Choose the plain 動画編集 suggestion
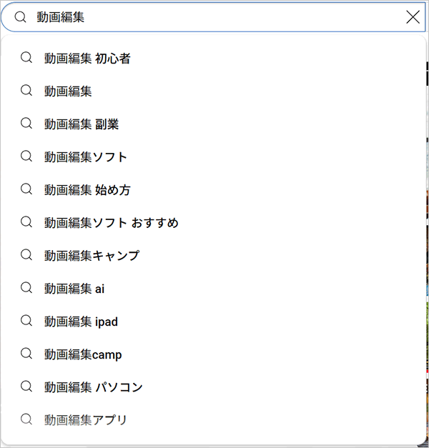Screen dimensions: 429x448 [x=68, y=91]
